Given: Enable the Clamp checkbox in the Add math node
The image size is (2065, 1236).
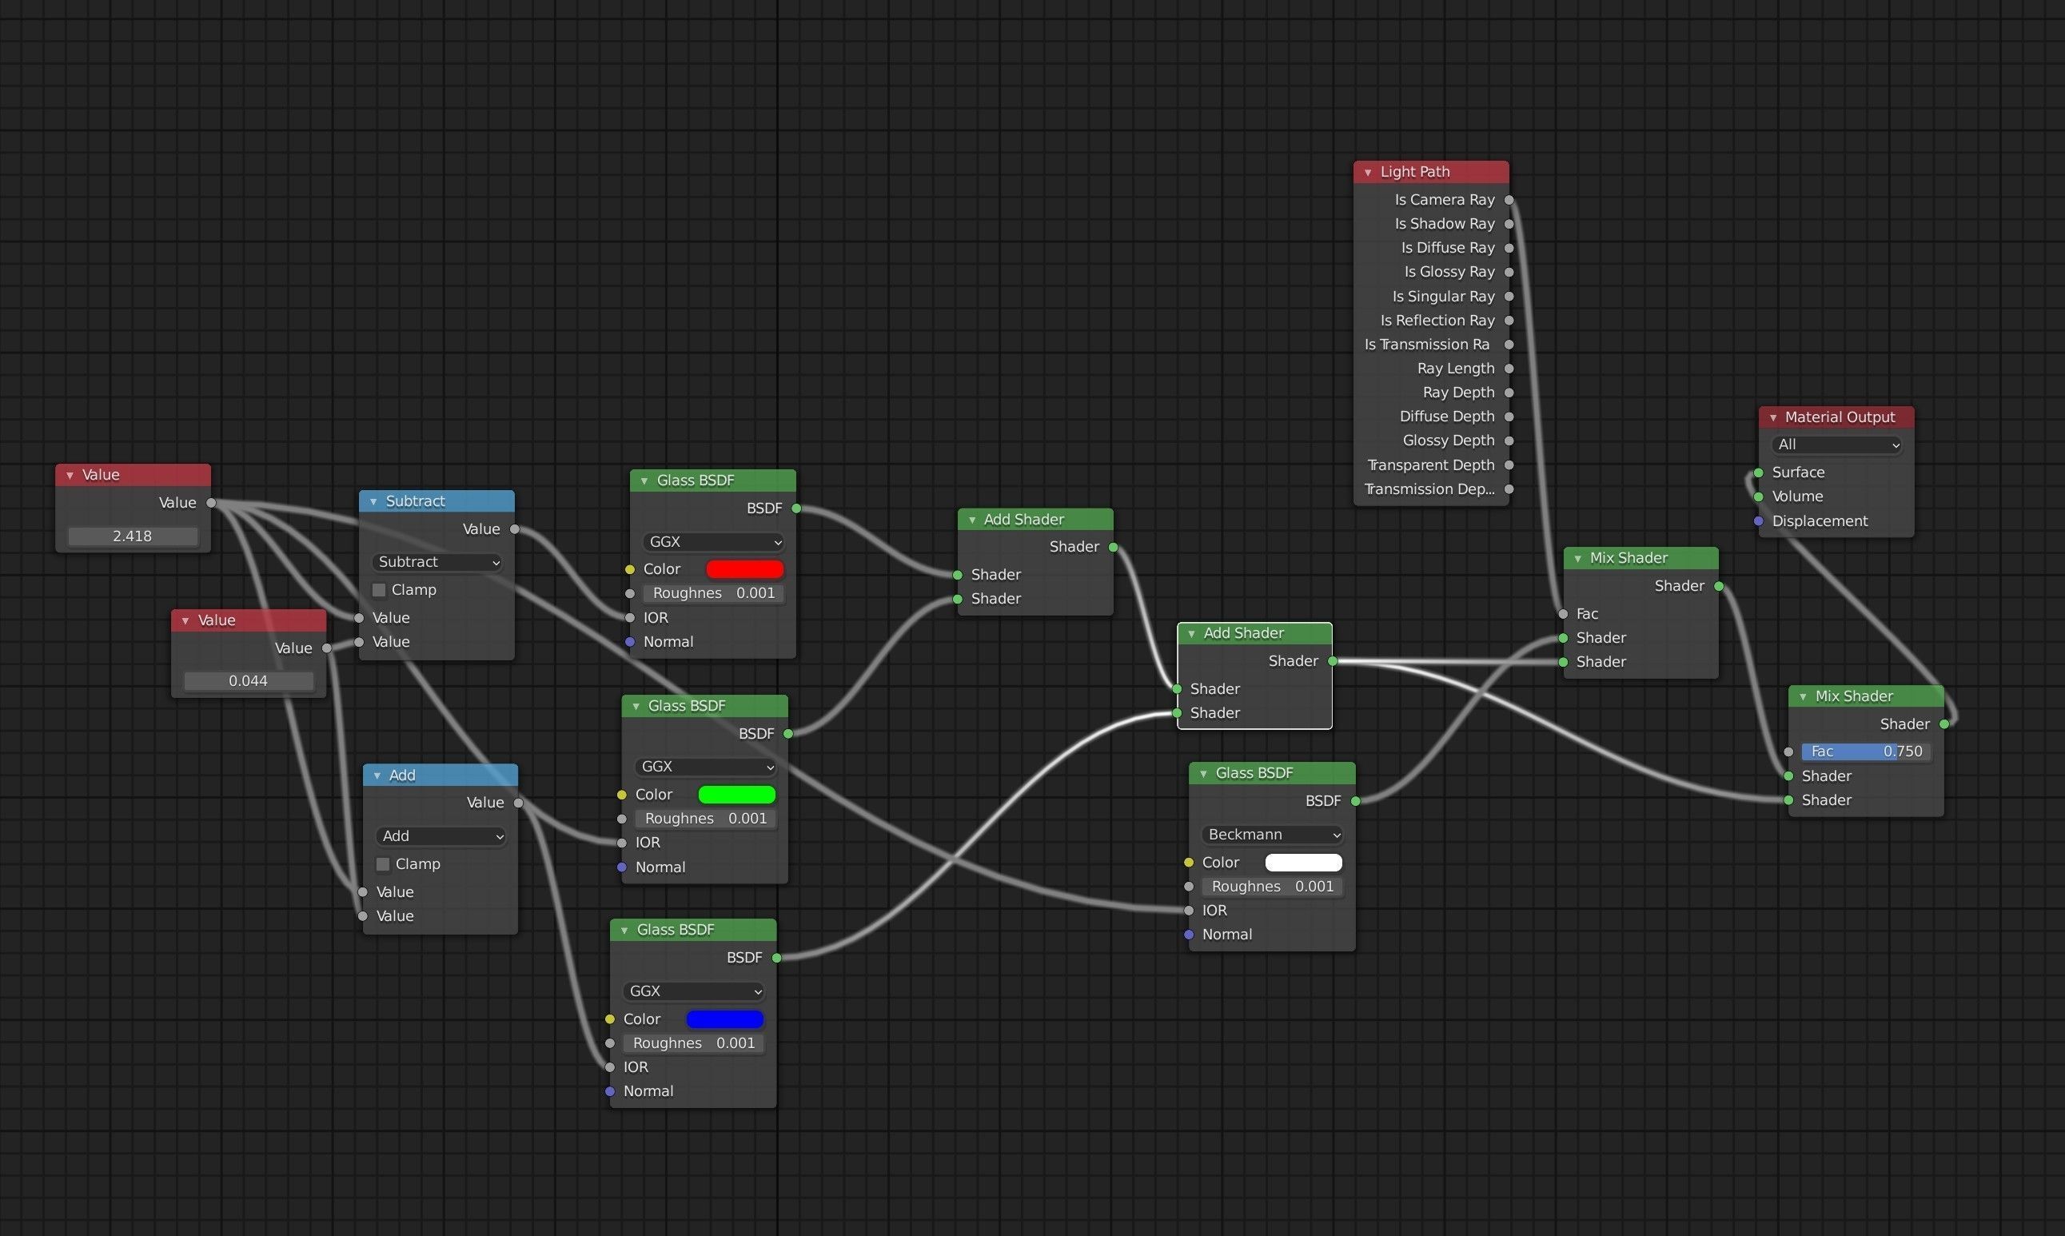Looking at the screenshot, I should tap(383, 863).
